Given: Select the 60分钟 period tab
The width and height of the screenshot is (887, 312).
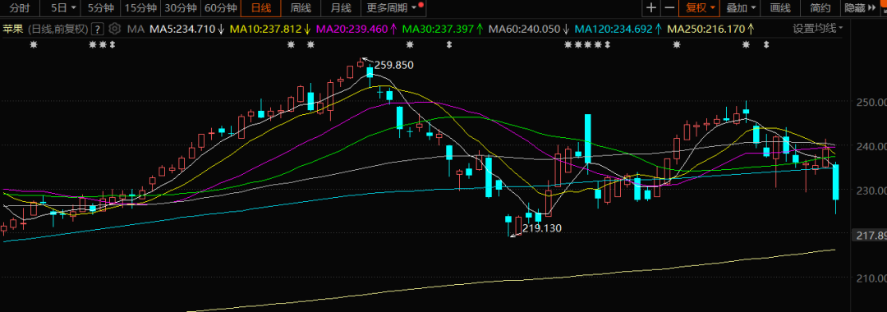Looking at the screenshot, I should coord(220,8).
